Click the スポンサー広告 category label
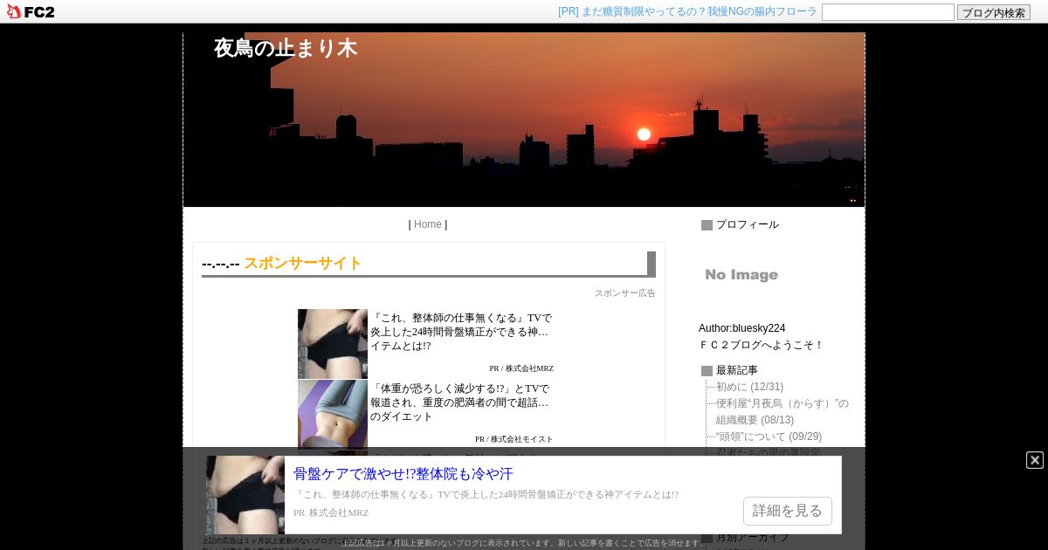This screenshot has width=1048, height=550. [x=625, y=293]
